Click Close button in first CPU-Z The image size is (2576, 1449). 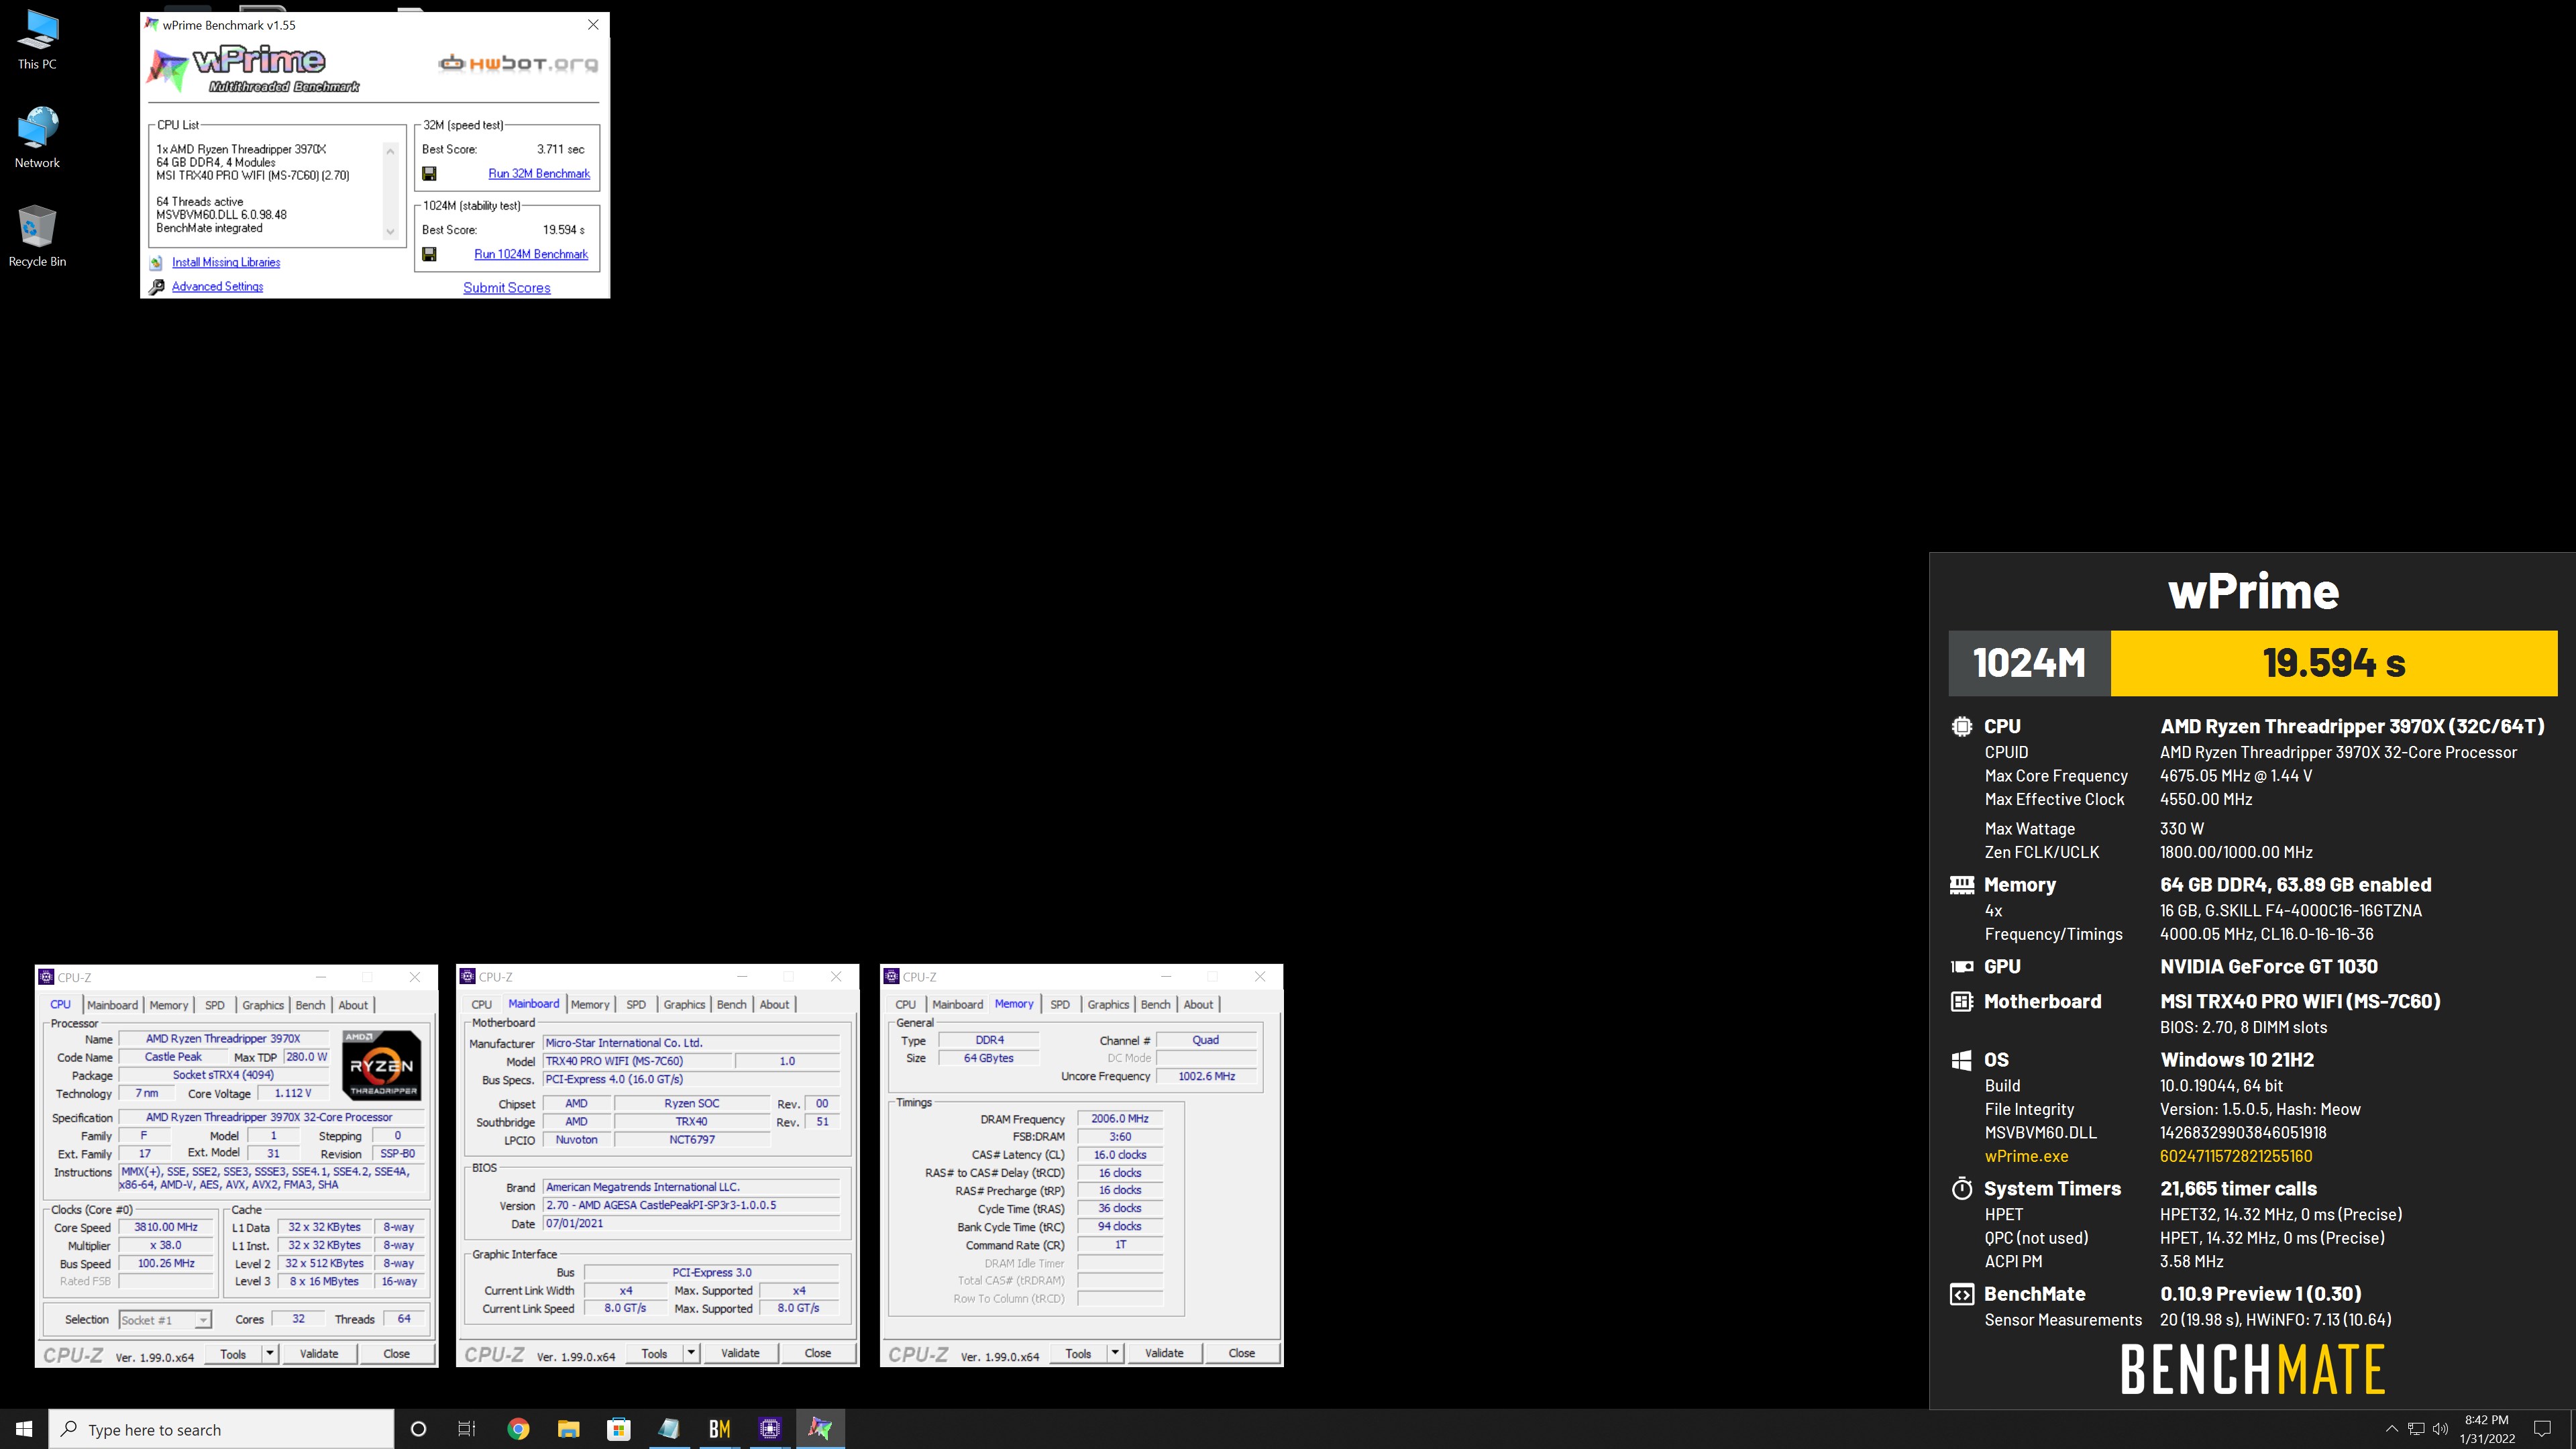[397, 1354]
